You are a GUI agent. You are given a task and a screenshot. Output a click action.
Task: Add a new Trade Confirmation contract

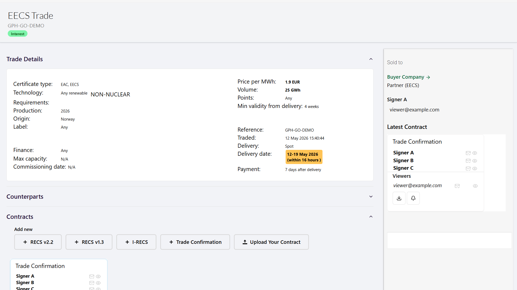pyautogui.click(x=195, y=242)
